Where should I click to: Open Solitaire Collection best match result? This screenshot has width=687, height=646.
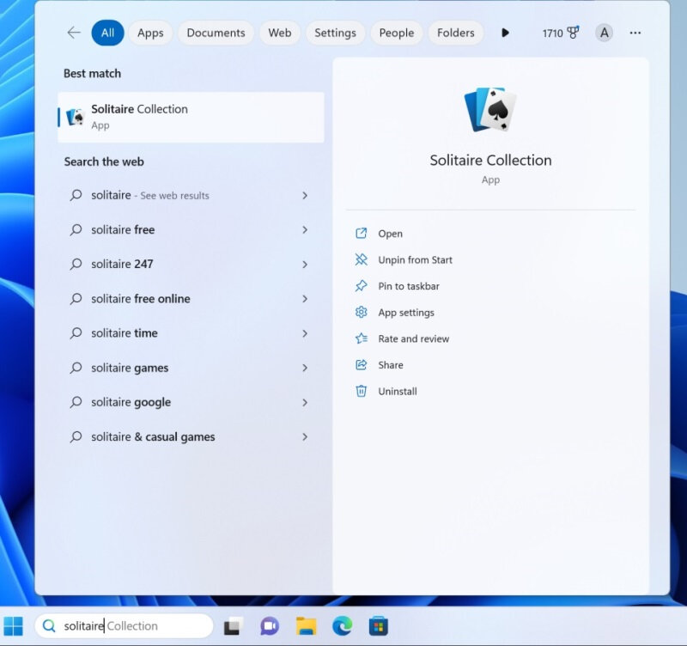point(191,117)
